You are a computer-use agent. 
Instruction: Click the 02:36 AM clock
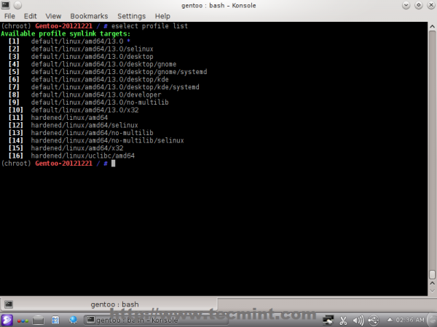pyautogui.click(x=409, y=320)
